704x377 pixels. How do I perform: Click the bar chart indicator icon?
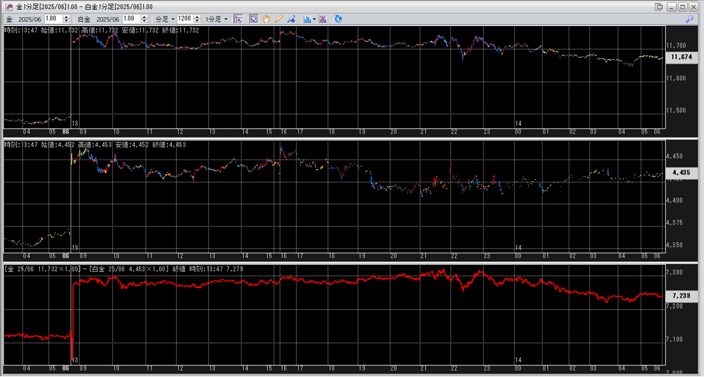307,19
